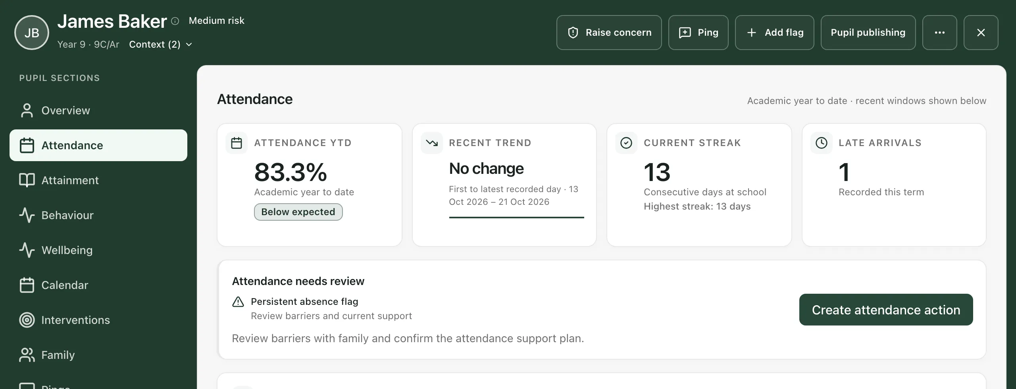This screenshot has height=389, width=1016.
Task: Go to the Overview section
Action: click(98, 110)
